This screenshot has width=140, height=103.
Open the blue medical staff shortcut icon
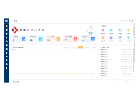[120, 30]
